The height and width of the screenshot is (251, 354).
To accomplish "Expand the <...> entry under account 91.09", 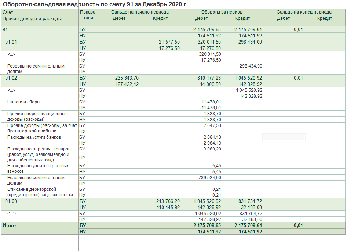I will [12, 214].
